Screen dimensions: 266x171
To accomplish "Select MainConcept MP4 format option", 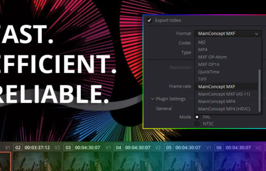I will point(217,101).
